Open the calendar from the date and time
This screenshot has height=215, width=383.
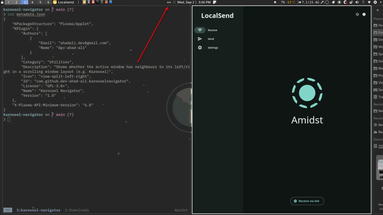(x=194, y=2)
